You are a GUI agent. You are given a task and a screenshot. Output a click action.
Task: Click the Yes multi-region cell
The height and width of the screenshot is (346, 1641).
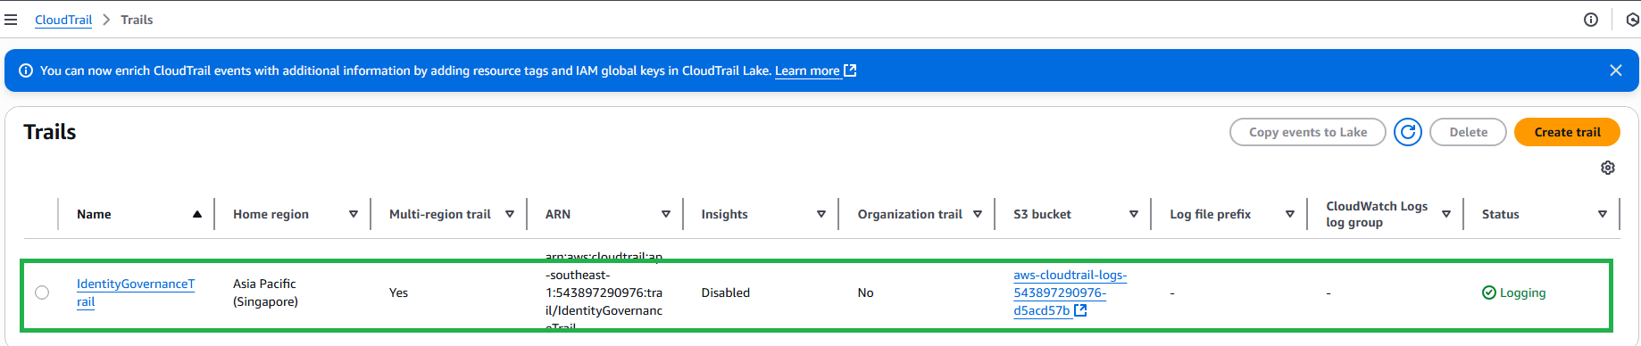tap(398, 292)
